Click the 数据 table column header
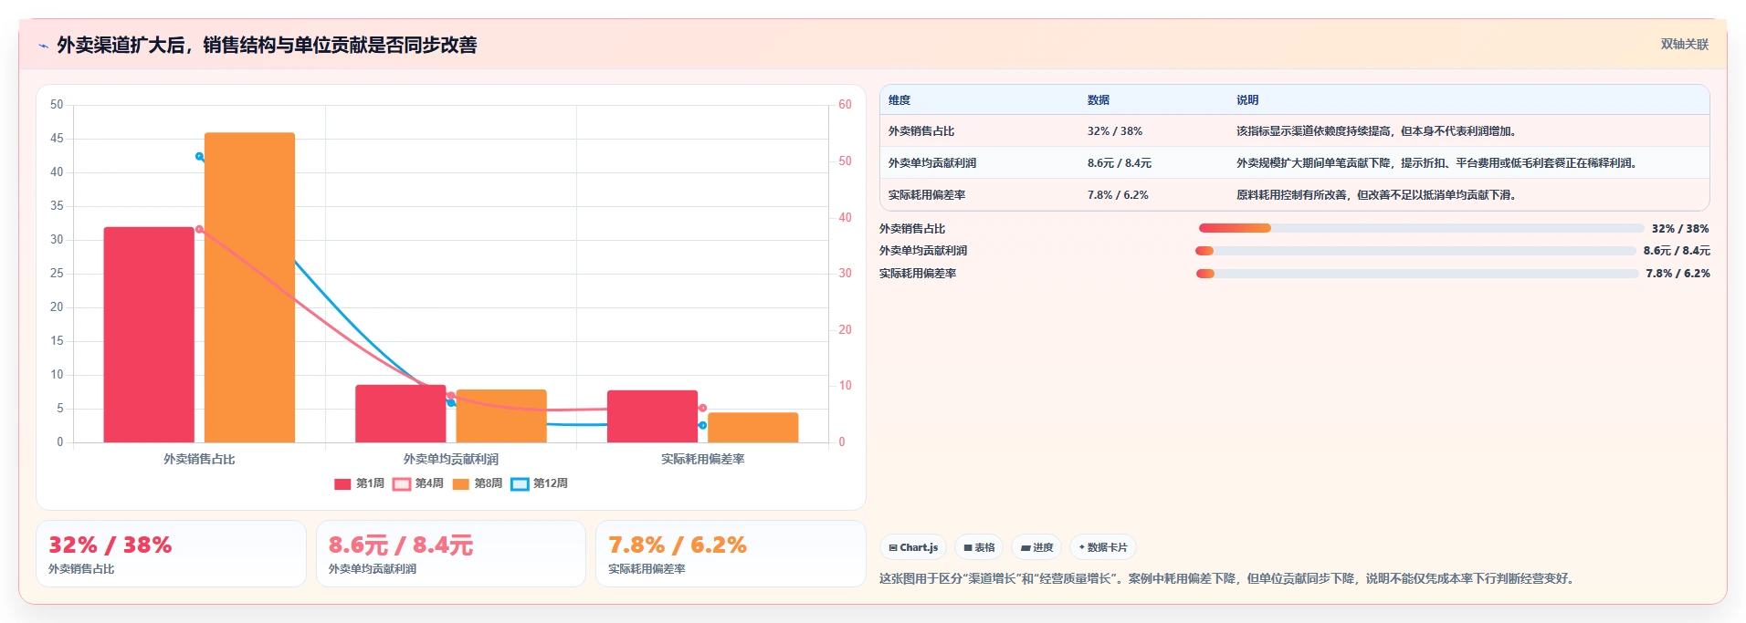Viewport: 1746px width, 623px height. 1099,100
